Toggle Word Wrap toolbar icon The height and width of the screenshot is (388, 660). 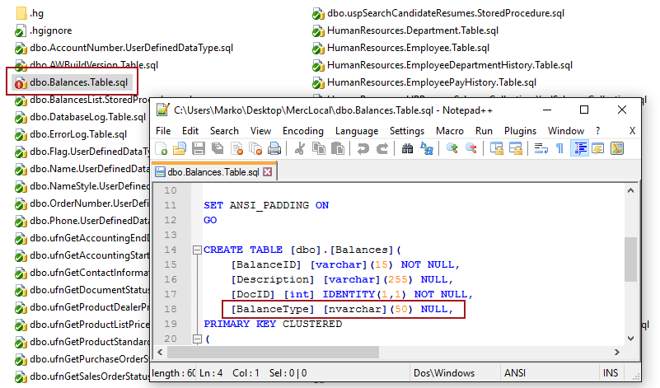(x=541, y=148)
